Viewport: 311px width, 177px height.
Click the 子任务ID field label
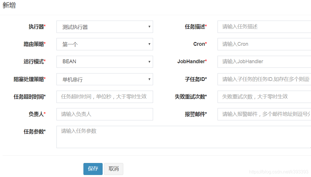pyautogui.click(x=196, y=79)
